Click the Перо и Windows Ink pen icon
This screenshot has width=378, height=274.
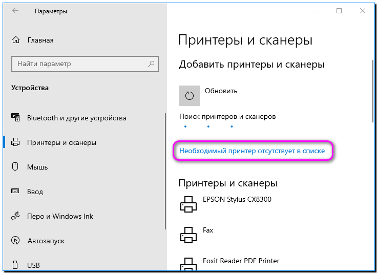(x=15, y=216)
